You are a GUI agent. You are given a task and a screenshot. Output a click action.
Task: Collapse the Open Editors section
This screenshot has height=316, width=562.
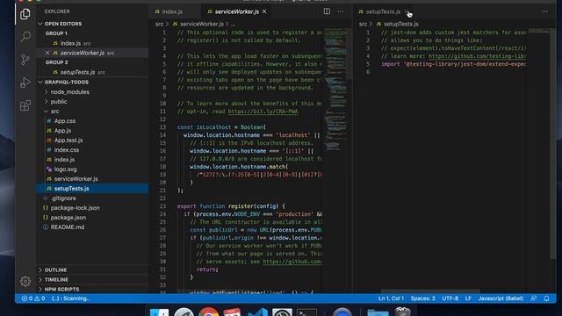[62, 24]
